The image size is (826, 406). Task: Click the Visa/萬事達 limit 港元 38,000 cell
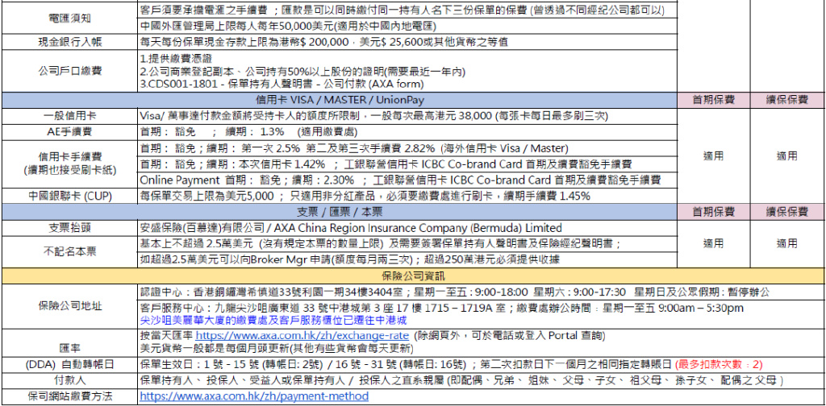coord(407,116)
